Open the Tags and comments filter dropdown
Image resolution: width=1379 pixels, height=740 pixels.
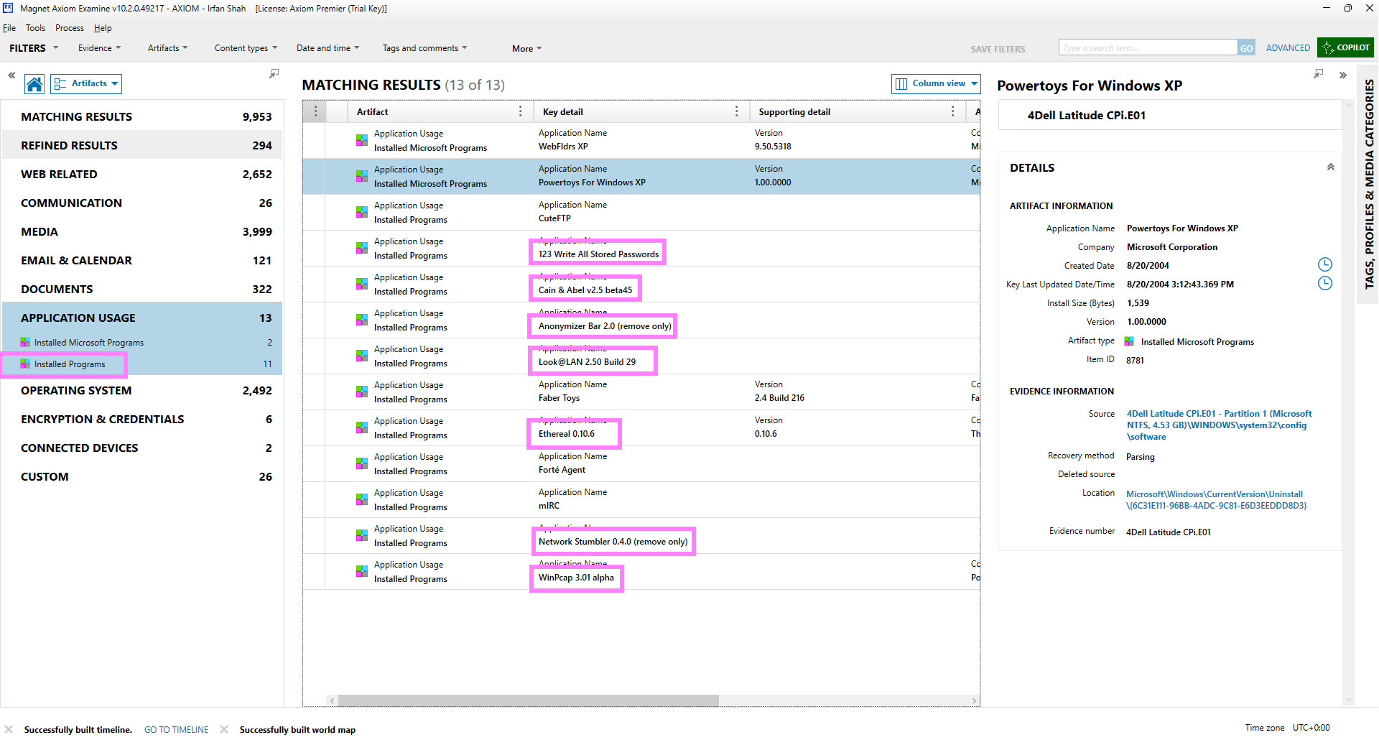(x=424, y=48)
